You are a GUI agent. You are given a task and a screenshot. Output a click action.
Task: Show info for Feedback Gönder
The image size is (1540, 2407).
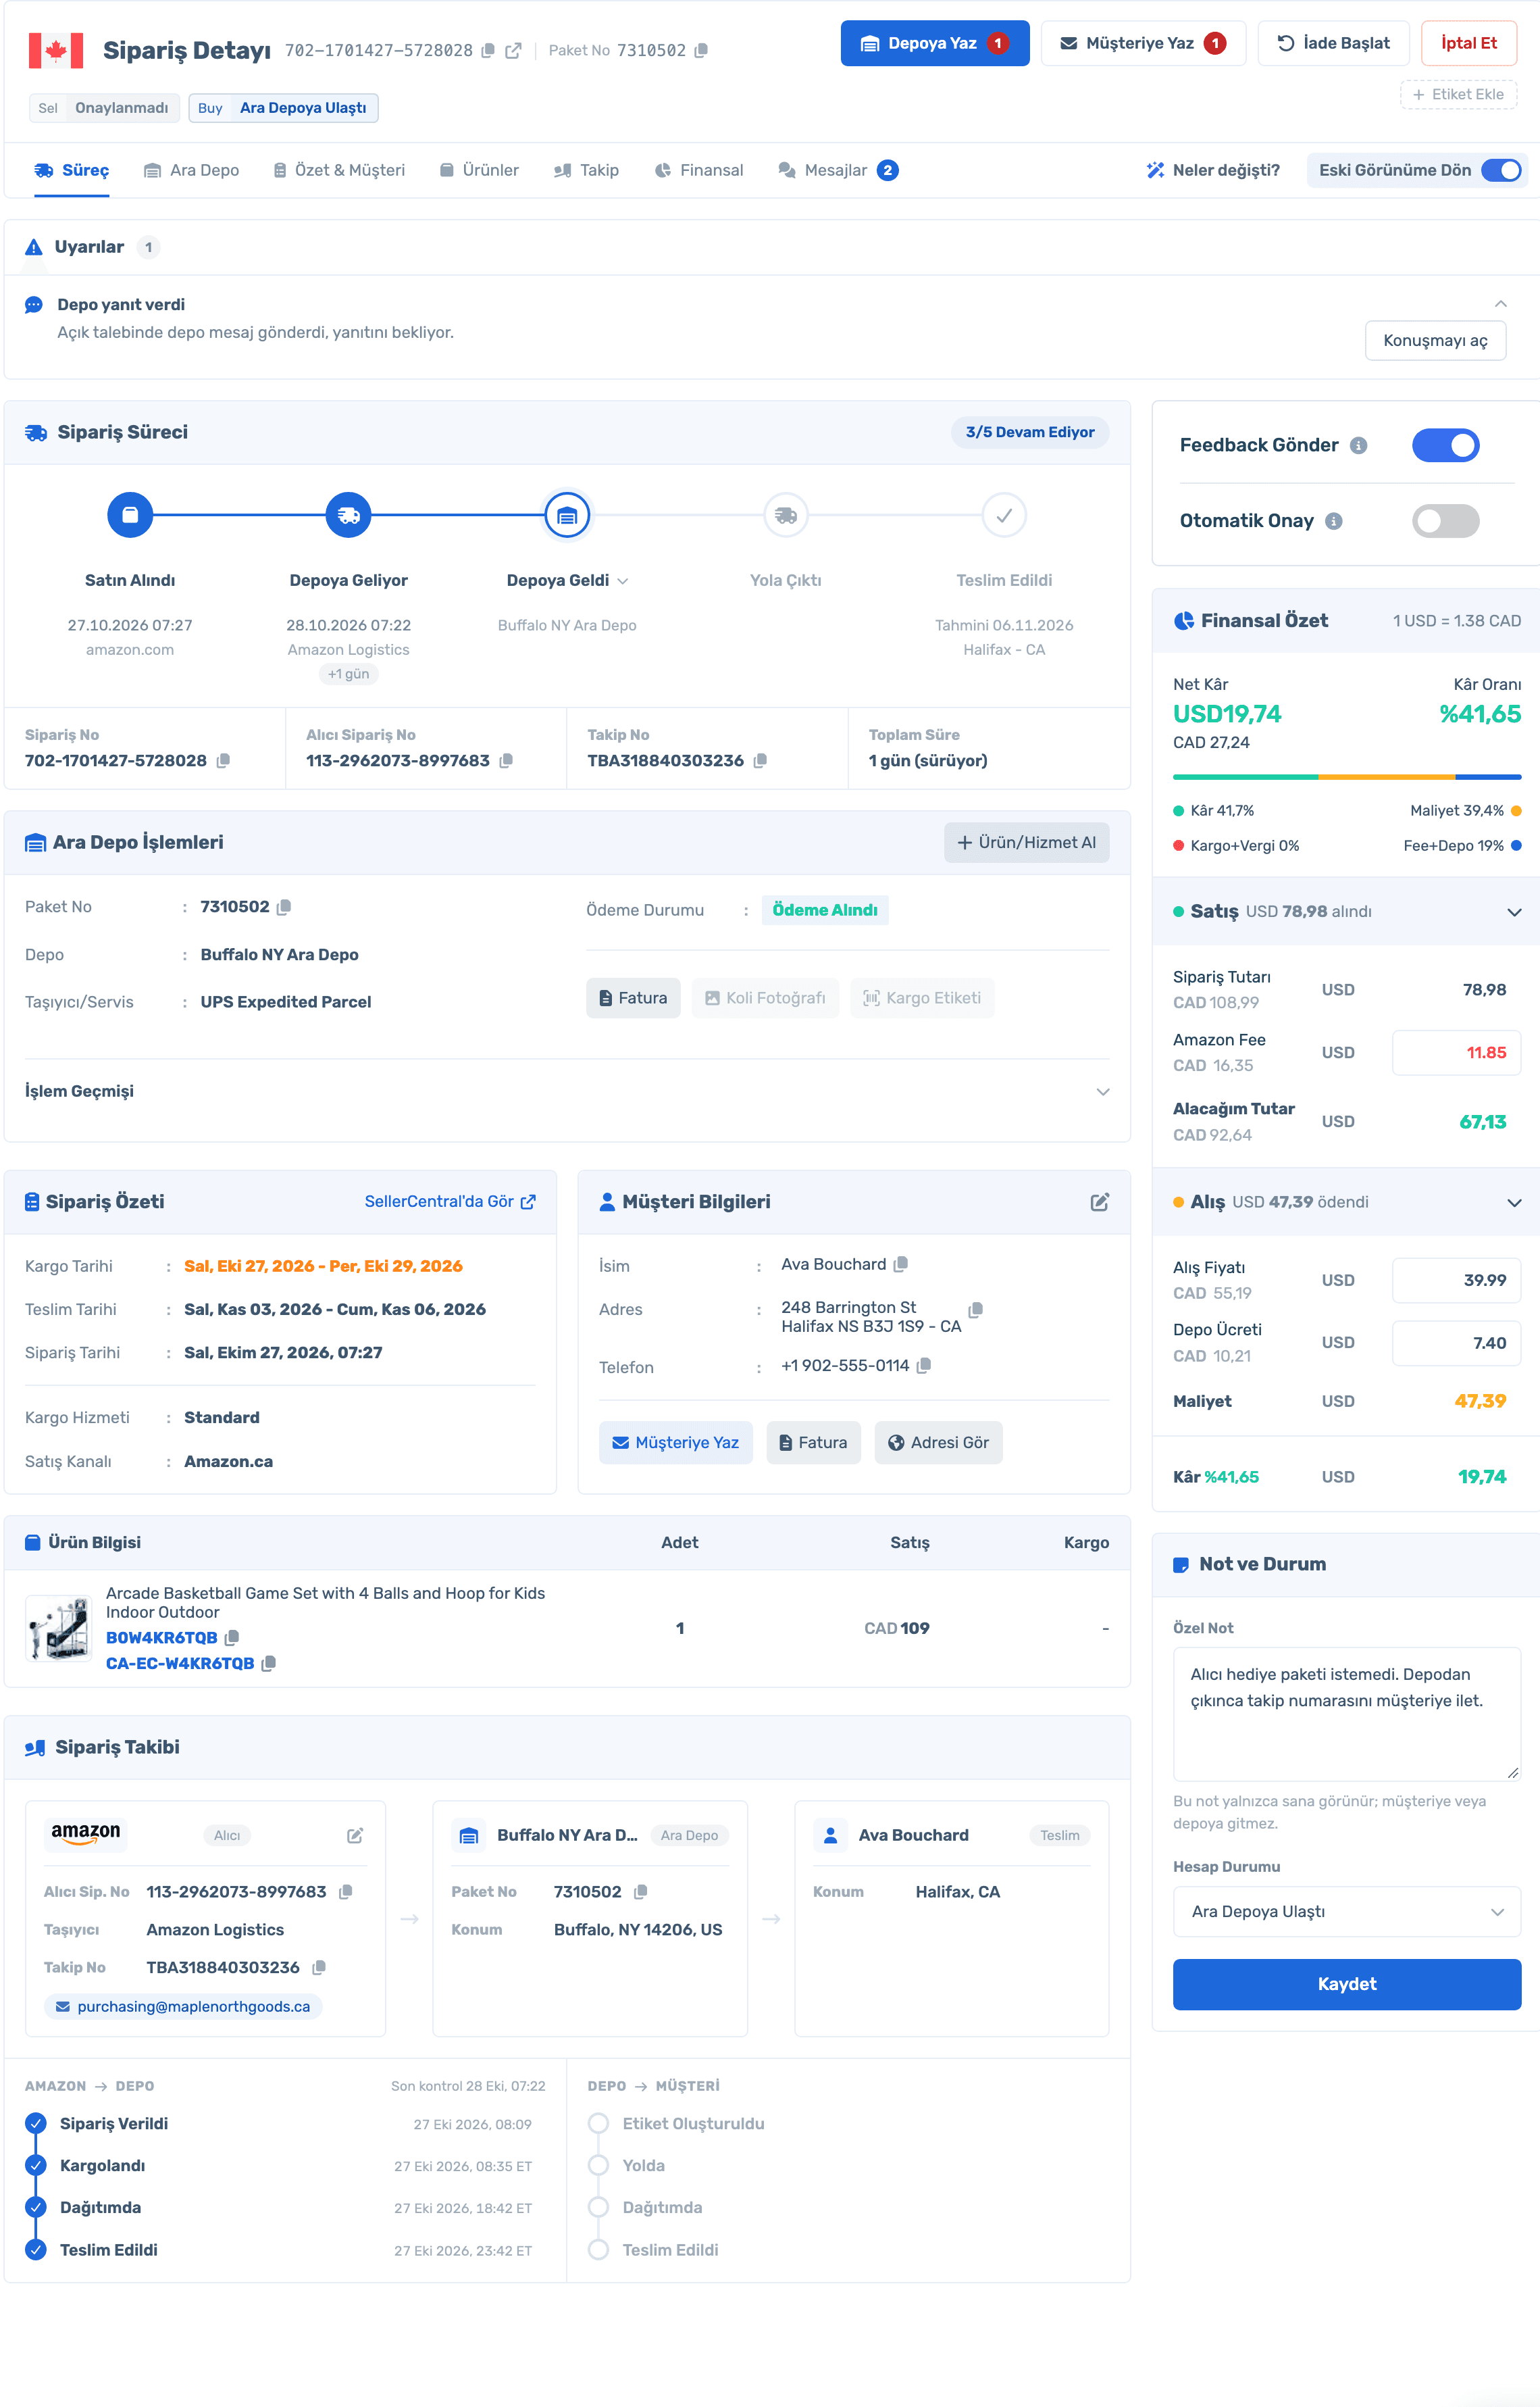click(1358, 445)
